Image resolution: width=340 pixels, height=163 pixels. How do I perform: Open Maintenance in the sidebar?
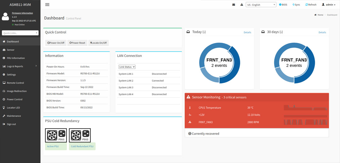(x=20, y=116)
